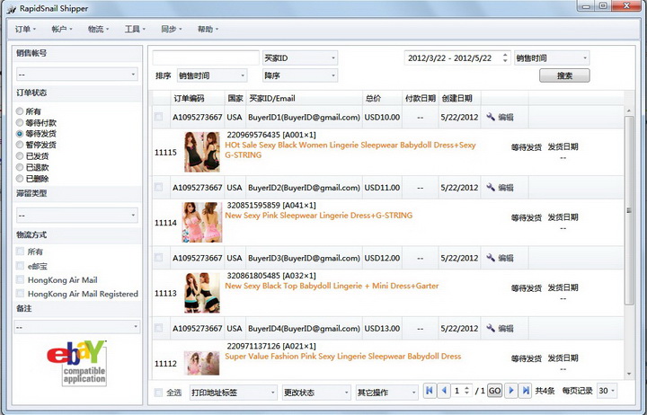Tick the checkbox for BuyerID2 order row
This screenshot has width=647, height=415.
[x=158, y=187]
